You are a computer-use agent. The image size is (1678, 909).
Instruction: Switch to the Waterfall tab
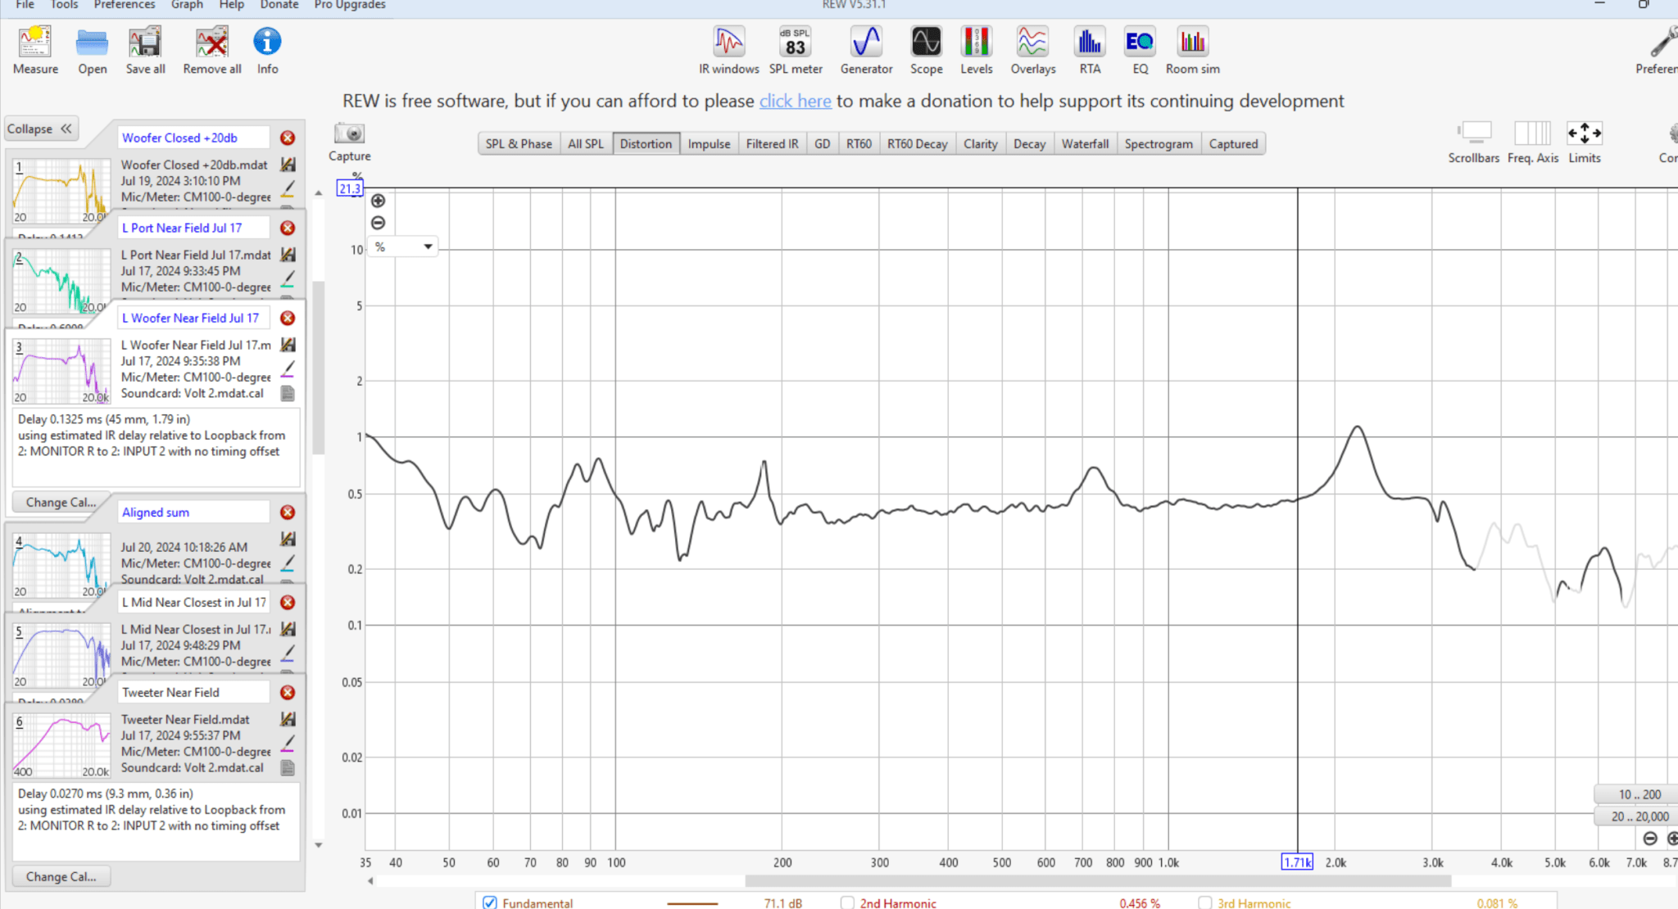(x=1085, y=143)
